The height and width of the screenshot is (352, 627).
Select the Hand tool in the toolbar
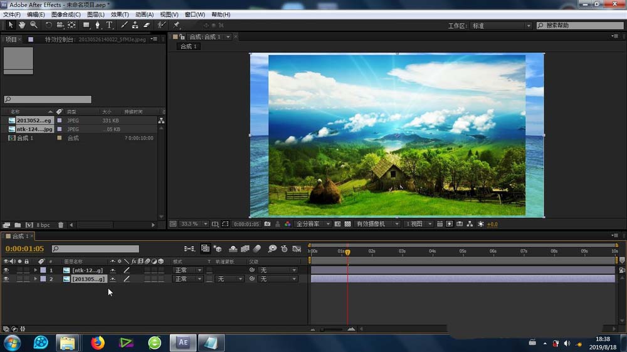(x=22, y=25)
